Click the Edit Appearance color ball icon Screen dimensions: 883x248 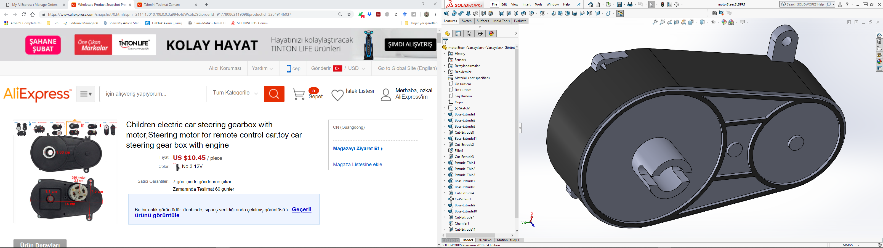tap(724, 22)
